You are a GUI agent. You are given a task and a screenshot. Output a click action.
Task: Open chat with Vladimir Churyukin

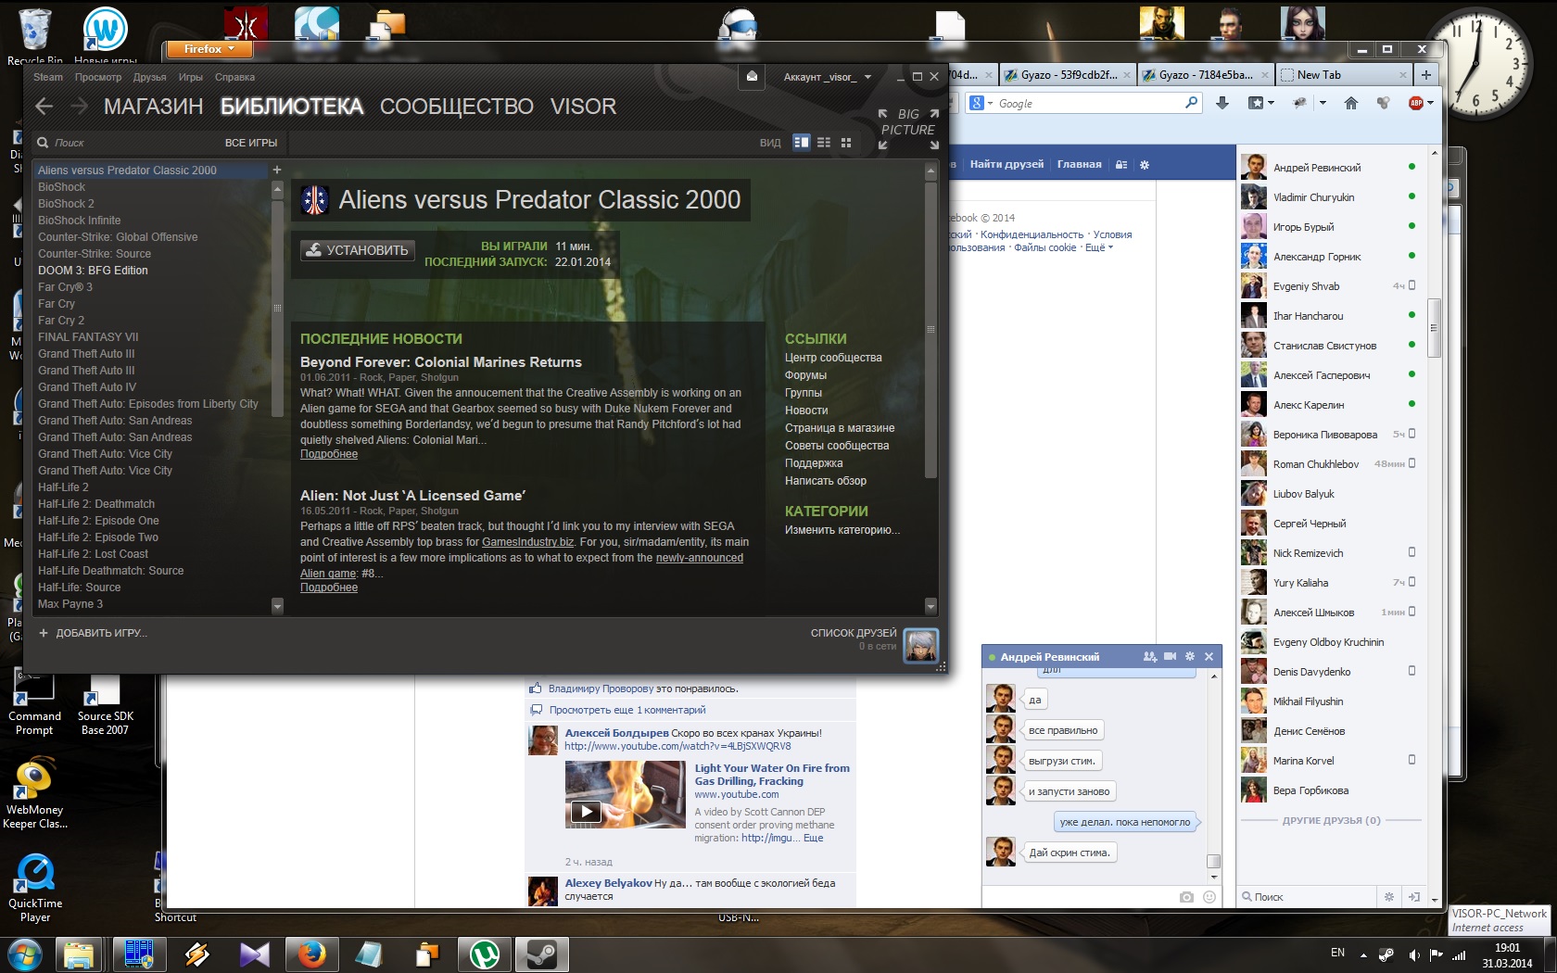(1330, 197)
